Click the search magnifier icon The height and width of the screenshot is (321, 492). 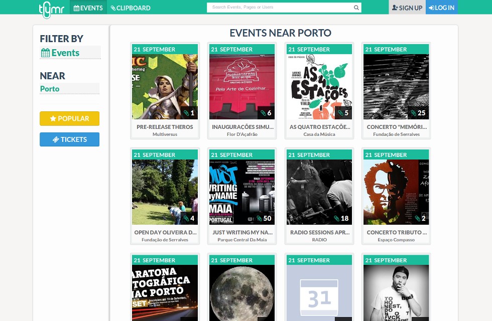(x=356, y=8)
